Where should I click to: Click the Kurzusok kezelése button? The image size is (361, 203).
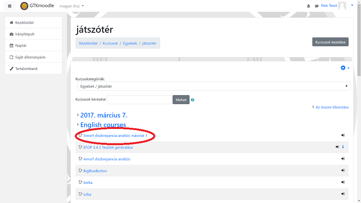[330, 42]
